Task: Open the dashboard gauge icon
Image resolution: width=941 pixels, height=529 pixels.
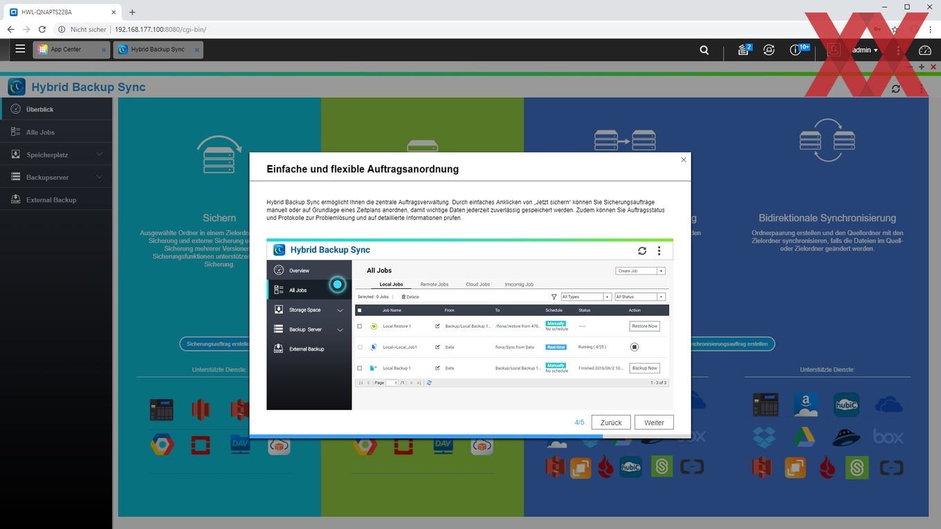Action: tap(925, 50)
